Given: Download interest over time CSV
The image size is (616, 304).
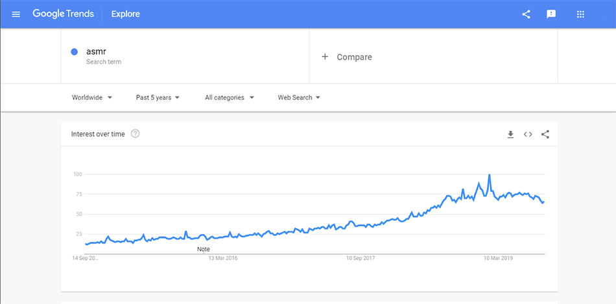Looking at the screenshot, I should click(x=510, y=134).
